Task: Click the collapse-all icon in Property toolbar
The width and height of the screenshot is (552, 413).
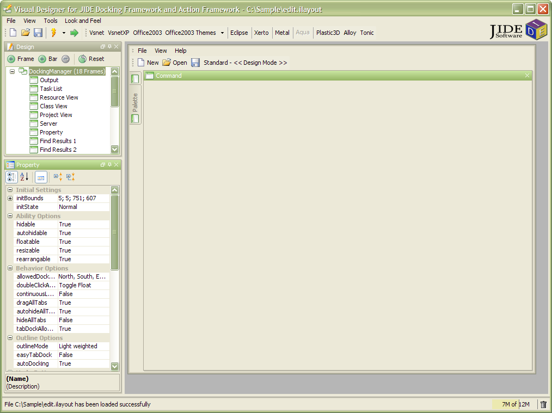Action: pyautogui.click(x=70, y=177)
